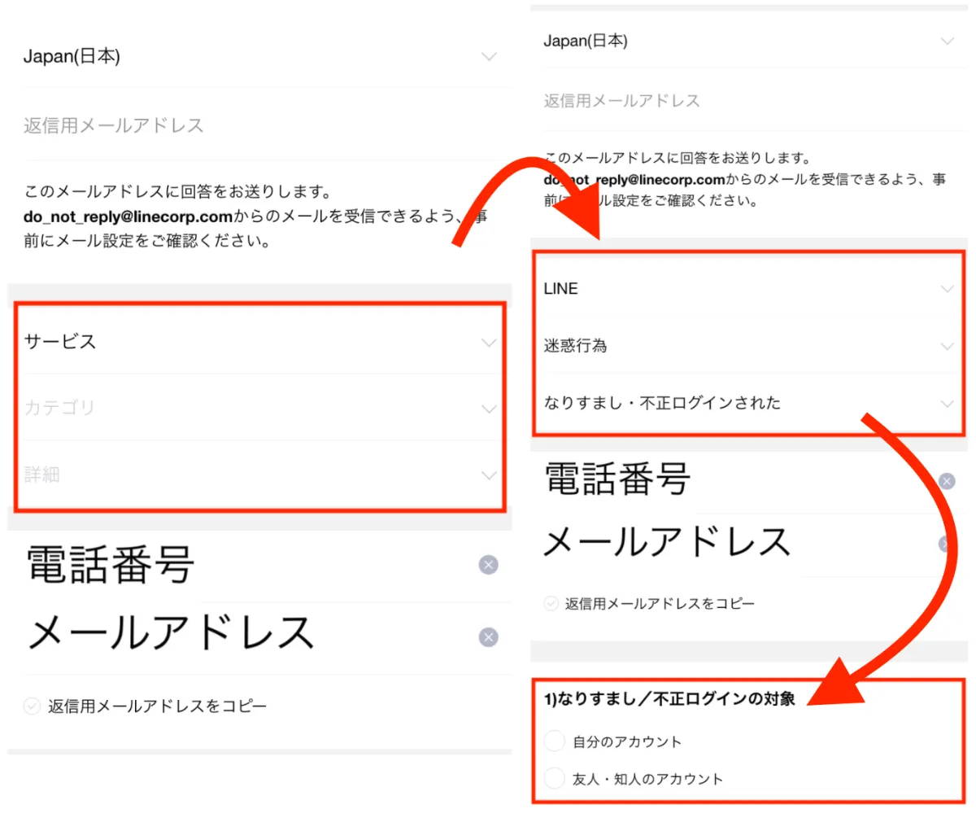This screenshot has width=976, height=822.
Task: Open the LINE service dropdown
Action: click(x=749, y=289)
